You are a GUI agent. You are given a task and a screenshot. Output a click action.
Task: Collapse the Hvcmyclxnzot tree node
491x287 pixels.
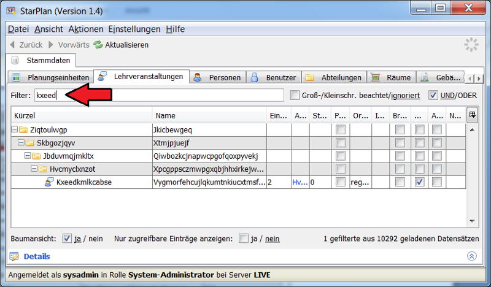tap(34, 169)
